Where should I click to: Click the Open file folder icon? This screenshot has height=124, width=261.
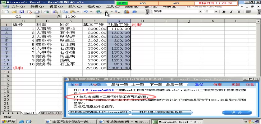pyautogui.click(x=14, y=12)
